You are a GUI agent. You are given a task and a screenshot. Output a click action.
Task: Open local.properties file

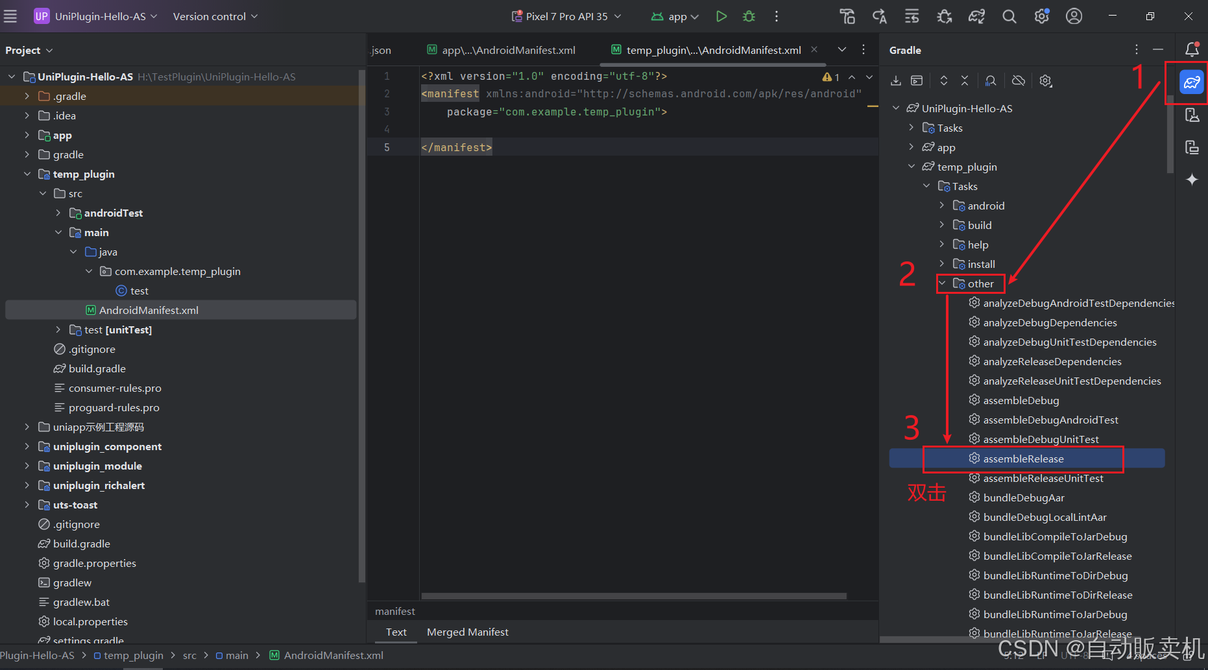tap(82, 621)
